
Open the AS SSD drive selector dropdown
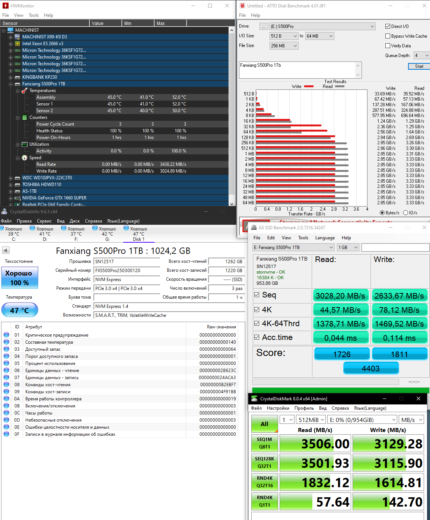(294, 248)
